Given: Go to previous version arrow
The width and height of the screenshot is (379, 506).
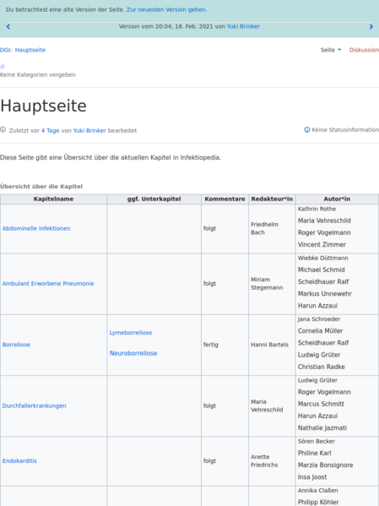Looking at the screenshot, I should (x=8, y=27).
